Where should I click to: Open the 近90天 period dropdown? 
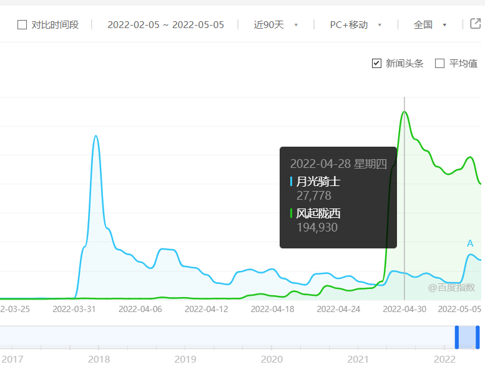[x=276, y=25]
